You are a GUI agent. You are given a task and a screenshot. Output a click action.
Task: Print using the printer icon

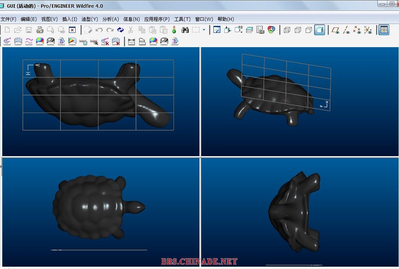point(40,30)
